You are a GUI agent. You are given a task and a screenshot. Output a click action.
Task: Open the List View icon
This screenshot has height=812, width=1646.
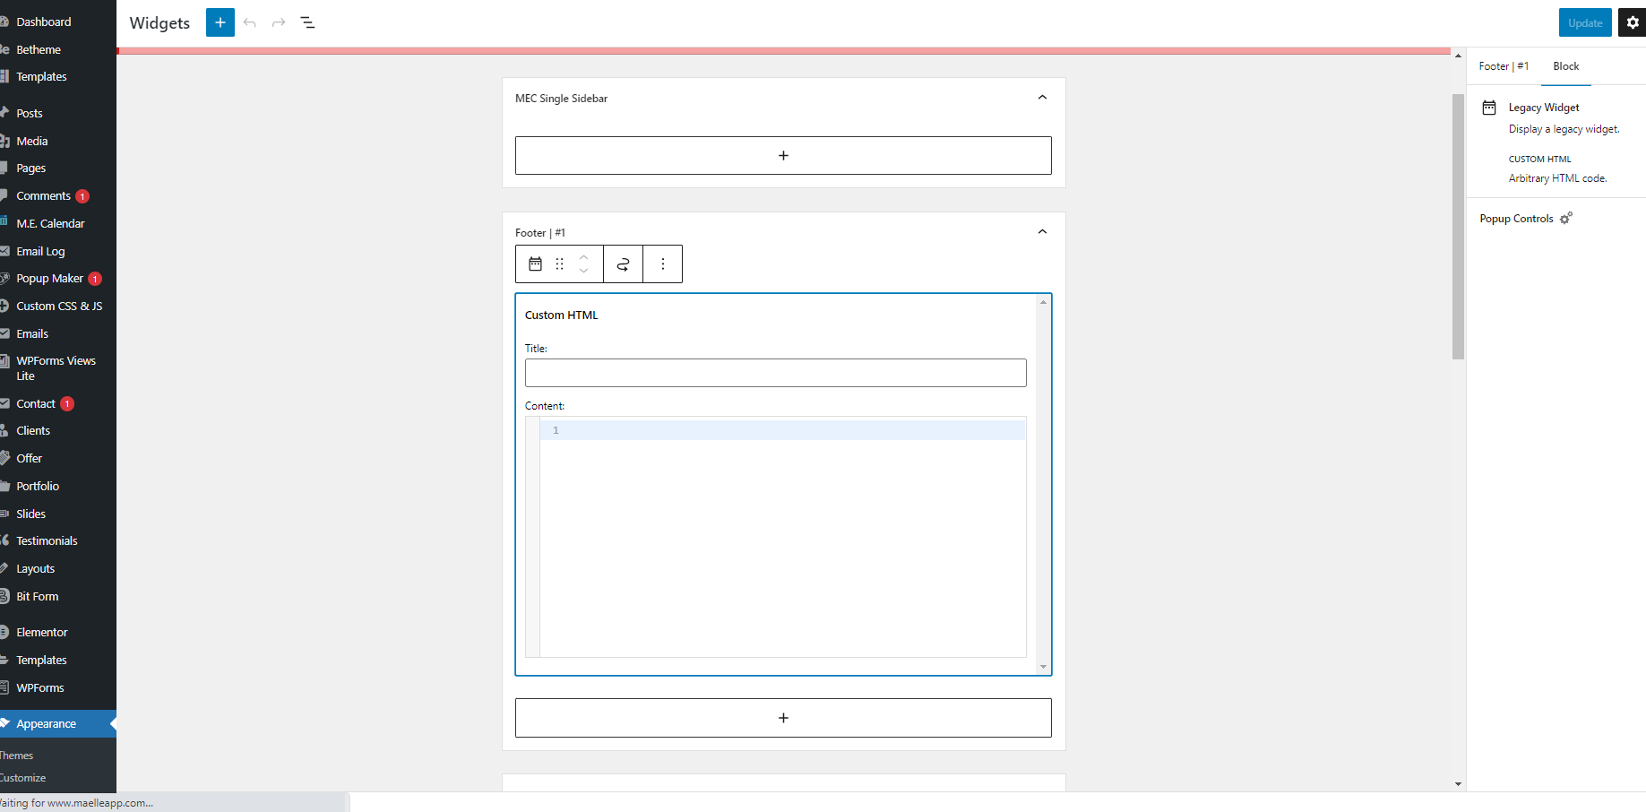point(307,22)
